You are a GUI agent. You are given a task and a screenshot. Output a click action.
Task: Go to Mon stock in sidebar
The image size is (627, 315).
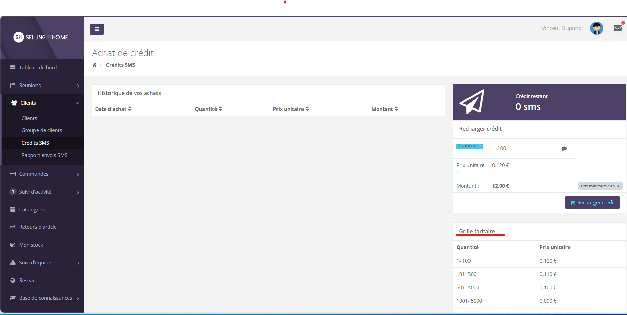31,245
